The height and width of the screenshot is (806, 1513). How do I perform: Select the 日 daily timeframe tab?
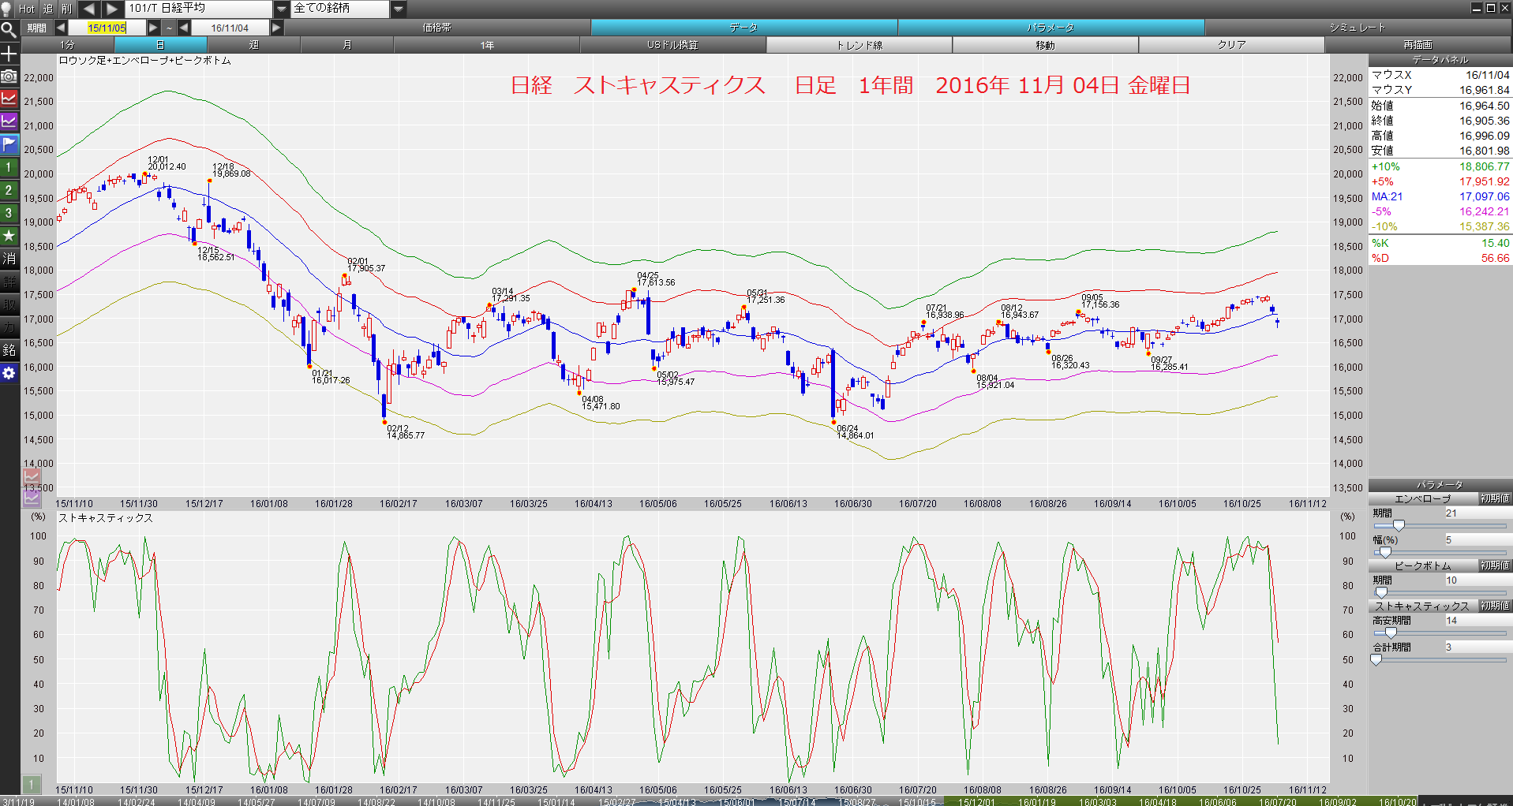pyautogui.click(x=160, y=45)
